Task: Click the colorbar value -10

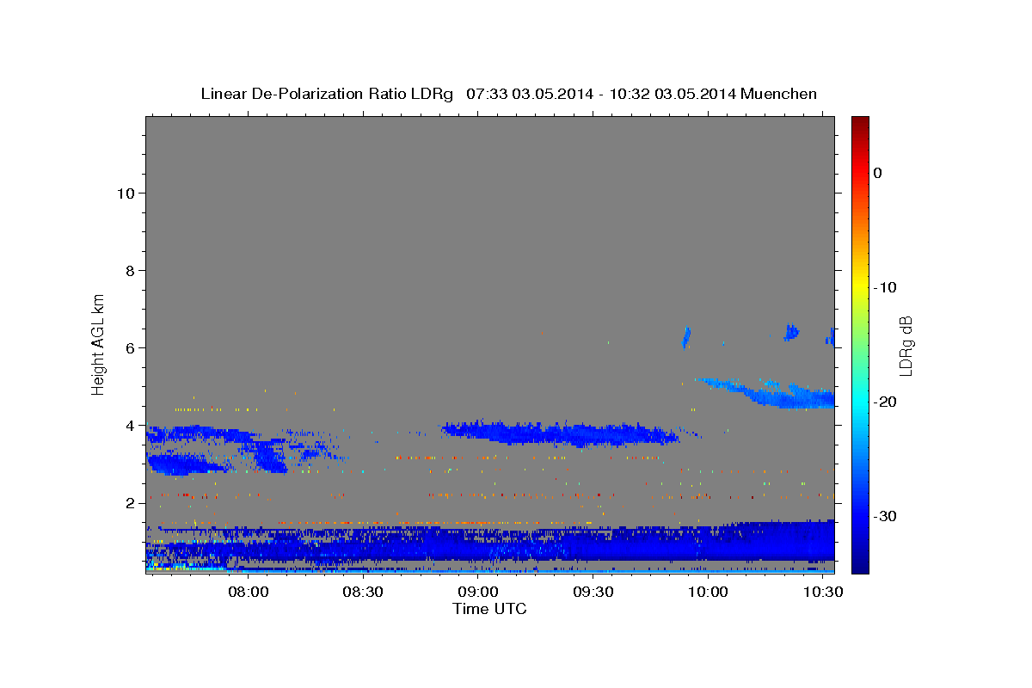Action: tap(886, 287)
